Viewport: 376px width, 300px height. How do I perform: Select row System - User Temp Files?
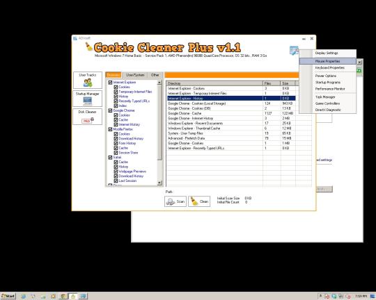click(x=231, y=133)
